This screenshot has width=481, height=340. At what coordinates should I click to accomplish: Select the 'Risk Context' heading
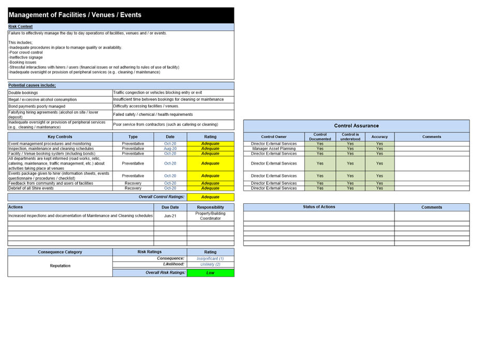click(20, 27)
